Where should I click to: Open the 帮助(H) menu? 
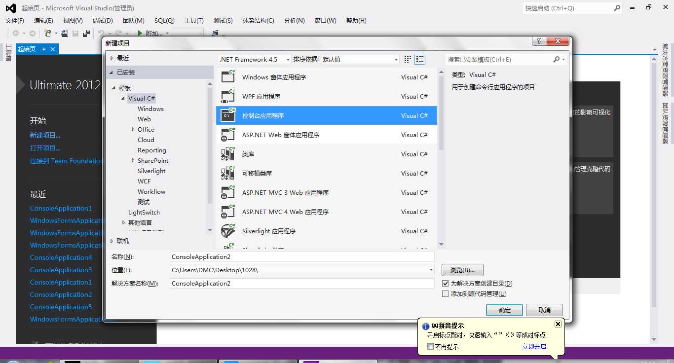coord(356,21)
